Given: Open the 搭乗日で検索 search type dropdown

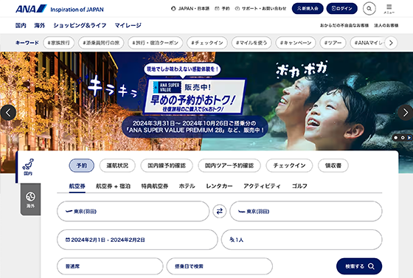Looking at the screenshot, I should [220, 266].
